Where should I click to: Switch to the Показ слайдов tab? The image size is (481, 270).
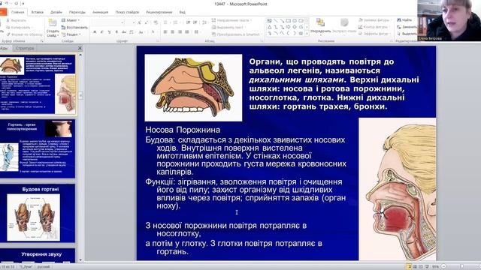(127, 12)
